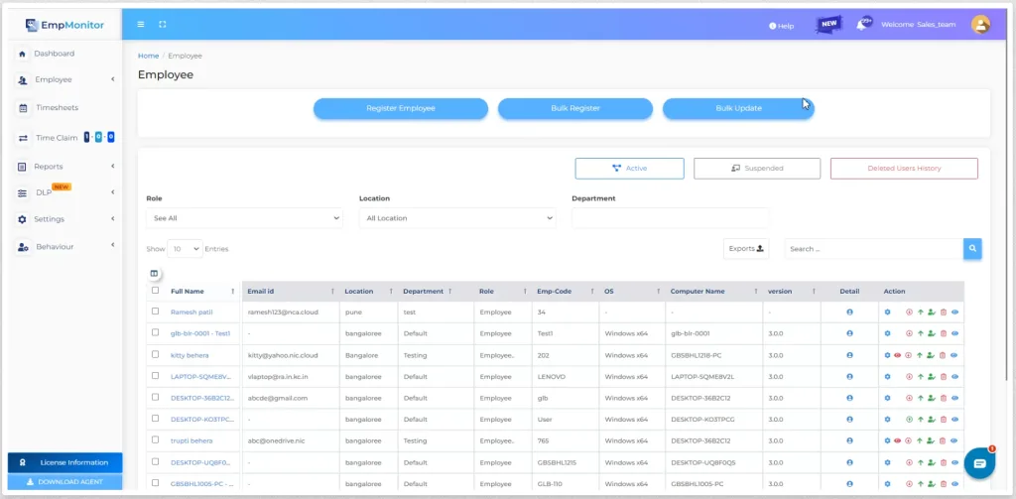Open the Show entries count dropdown

pyautogui.click(x=185, y=249)
